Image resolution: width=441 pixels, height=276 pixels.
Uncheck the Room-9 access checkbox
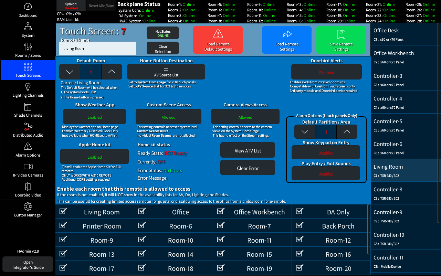(x=63, y=240)
